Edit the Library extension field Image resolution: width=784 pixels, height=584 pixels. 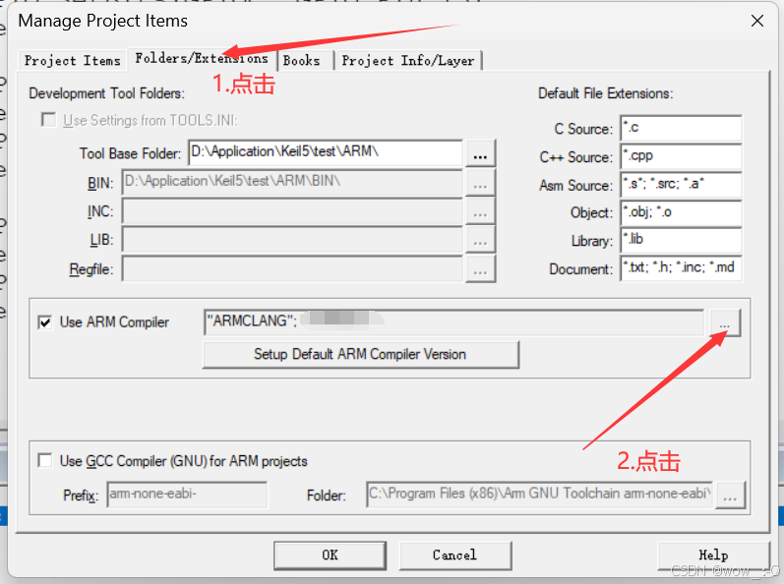[x=681, y=240]
